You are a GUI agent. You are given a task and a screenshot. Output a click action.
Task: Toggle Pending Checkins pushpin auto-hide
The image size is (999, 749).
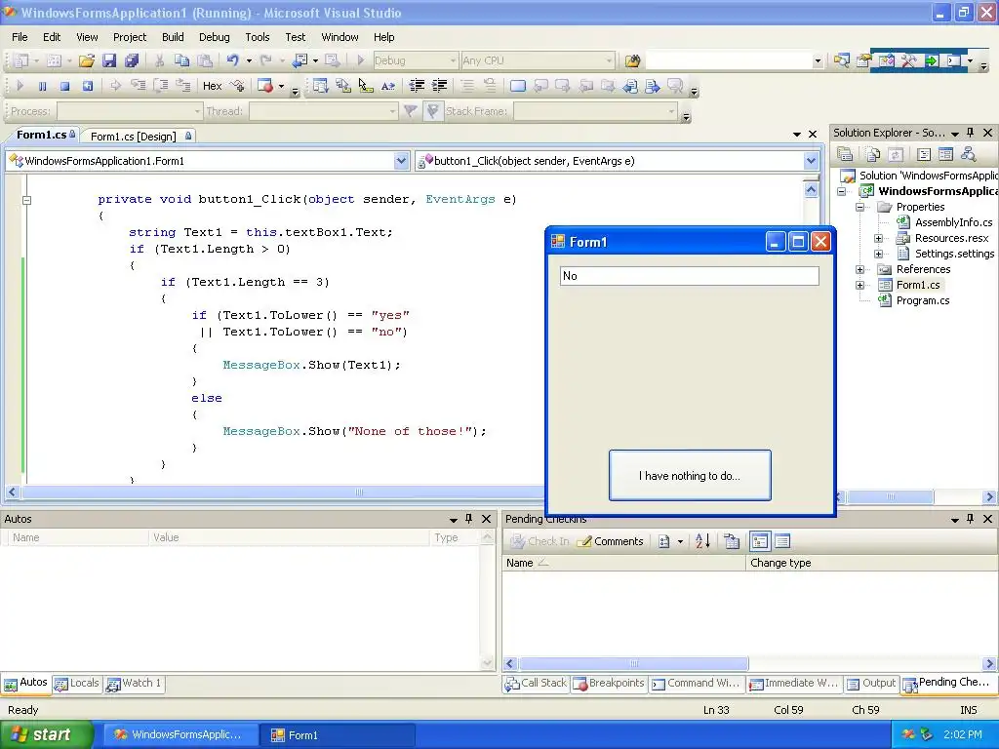pyautogui.click(x=971, y=519)
